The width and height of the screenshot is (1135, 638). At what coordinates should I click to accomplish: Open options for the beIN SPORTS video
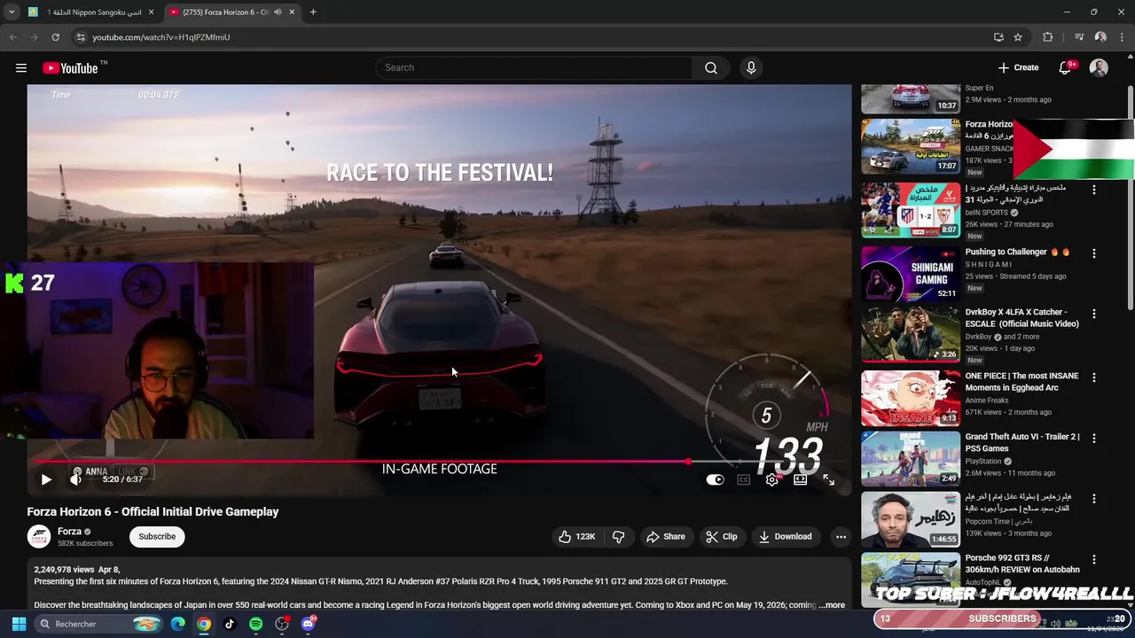click(x=1093, y=190)
